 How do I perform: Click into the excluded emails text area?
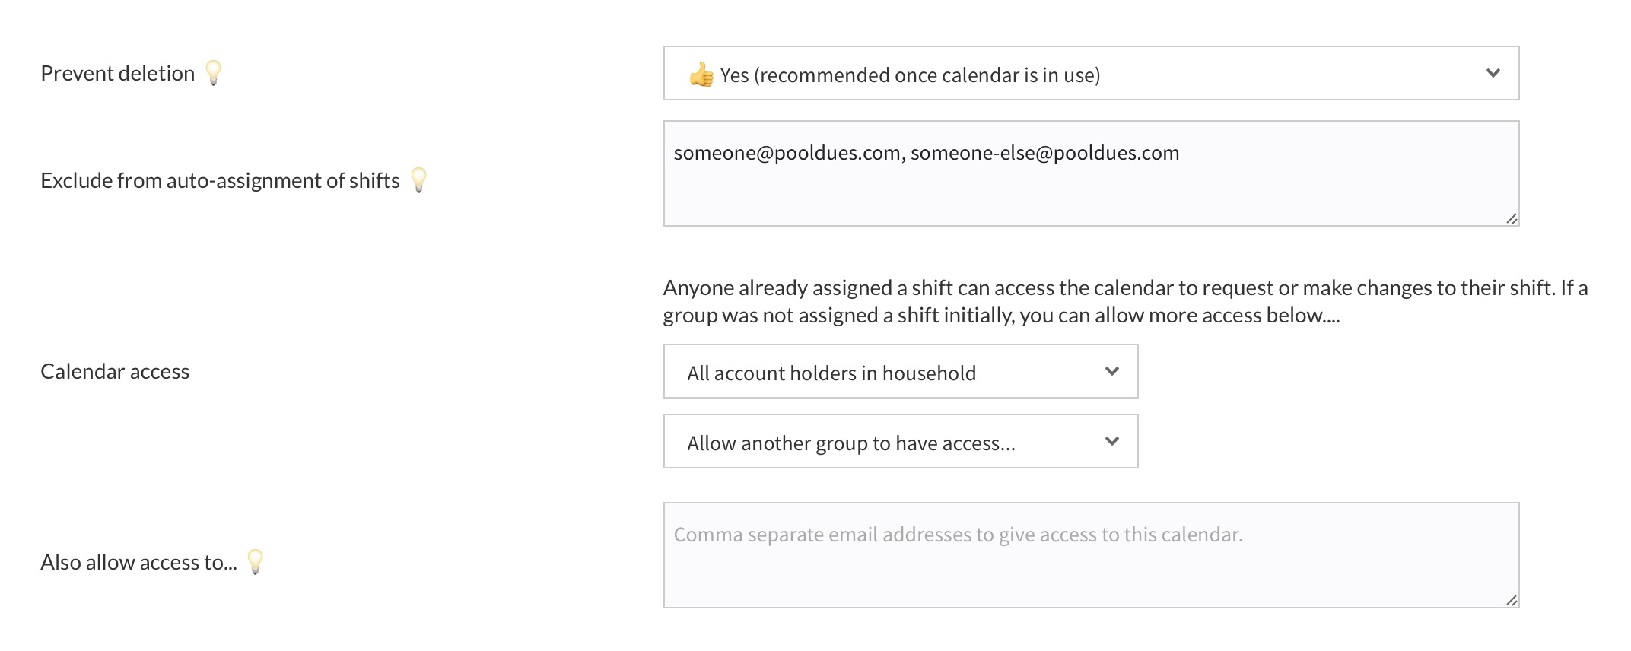click(x=1090, y=190)
